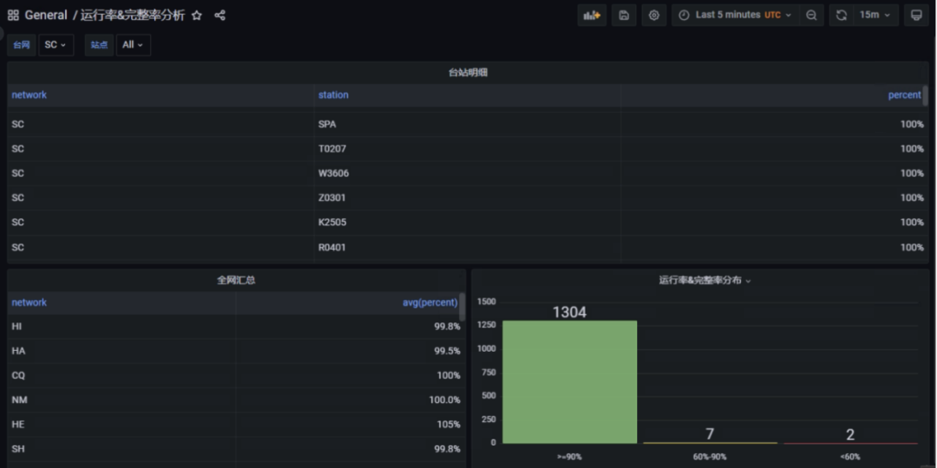This screenshot has height=468, width=937.
Task: Click the summary table scrollbar
Action: tap(462, 307)
